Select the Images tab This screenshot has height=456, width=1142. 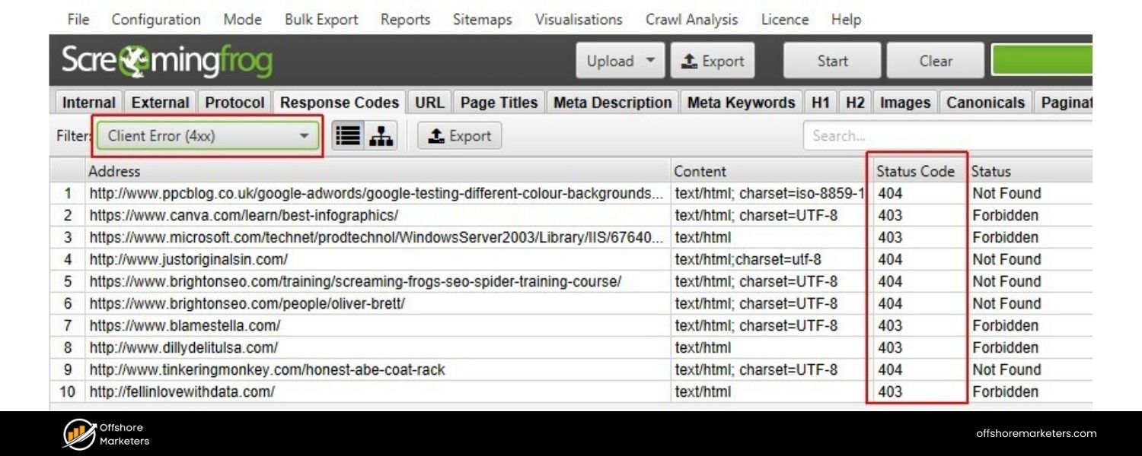(904, 102)
